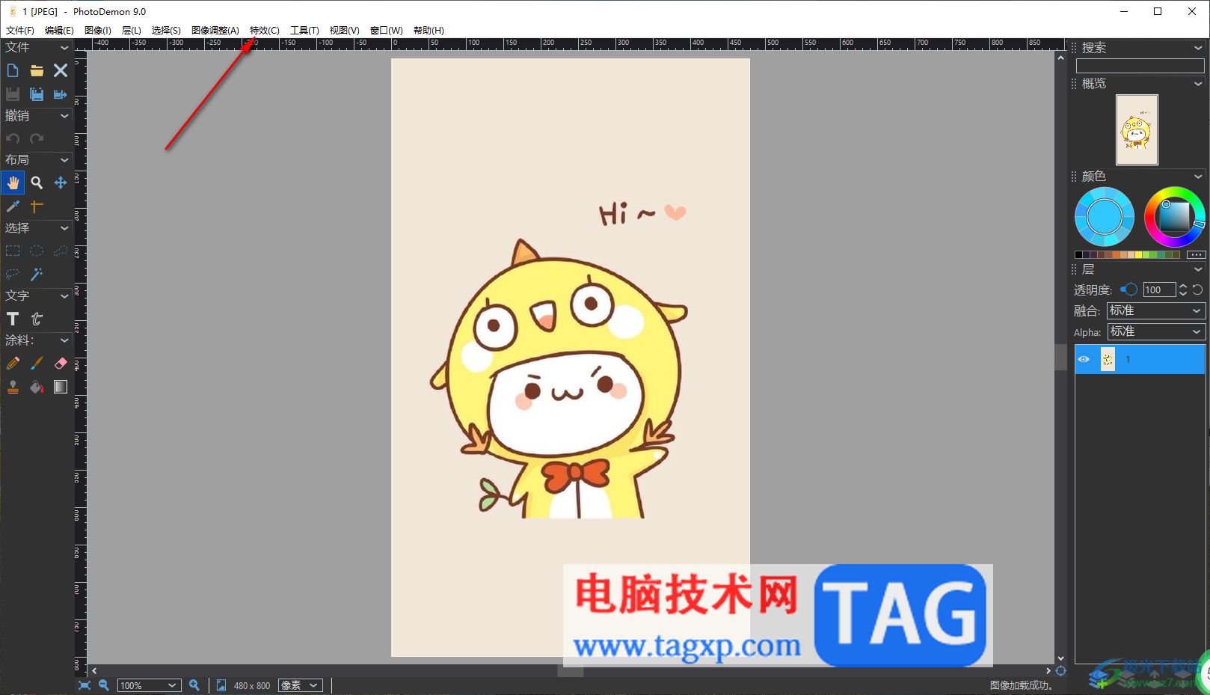Collapse the 涂料 tool section

click(64, 340)
